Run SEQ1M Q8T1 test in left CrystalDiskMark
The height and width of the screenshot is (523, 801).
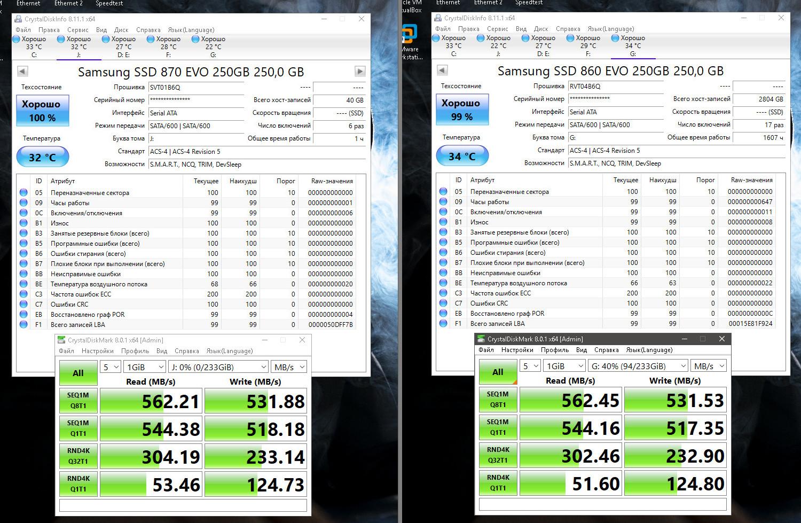(x=78, y=401)
